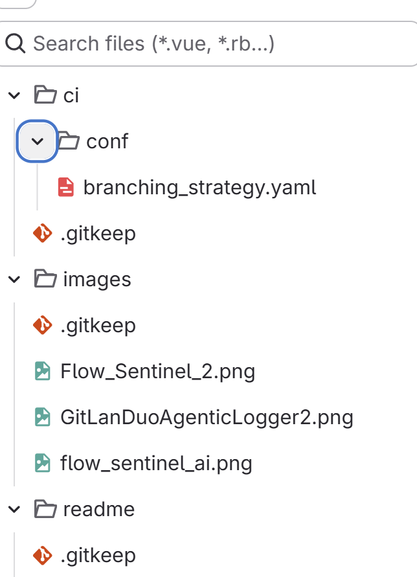Click the images folder icon
The height and width of the screenshot is (577, 417).
click(45, 279)
